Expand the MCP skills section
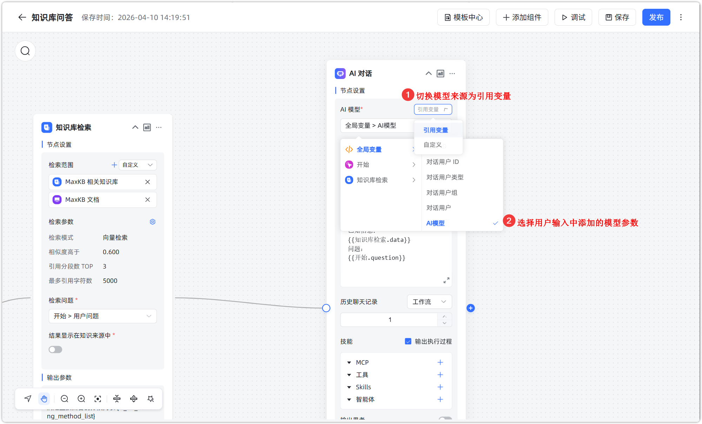 (x=349, y=362)
